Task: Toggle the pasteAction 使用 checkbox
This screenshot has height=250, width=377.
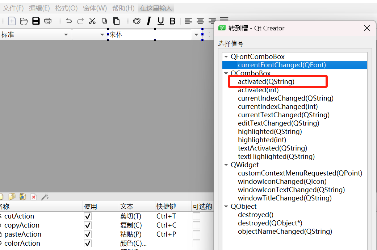Action: tap(88, 234)
